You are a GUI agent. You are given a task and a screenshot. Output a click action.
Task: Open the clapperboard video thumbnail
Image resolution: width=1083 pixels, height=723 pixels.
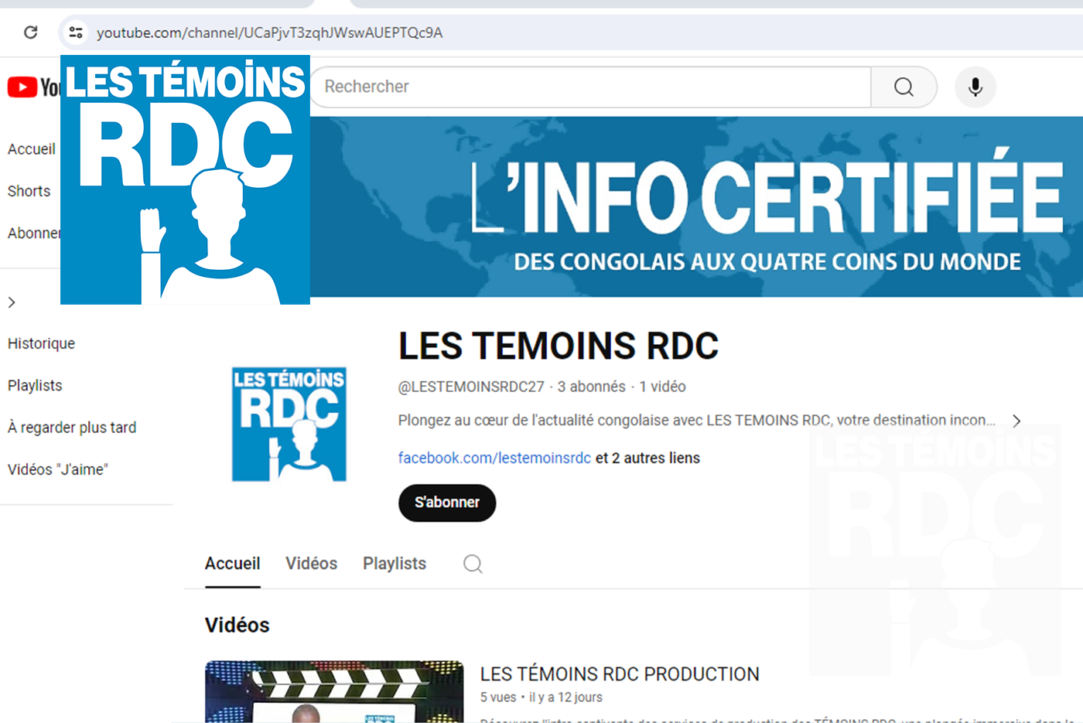coord(334,691)
